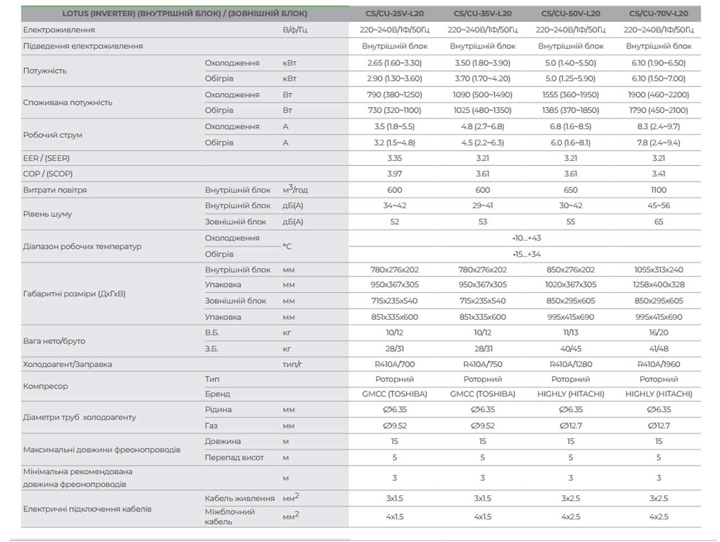The height and width of the screenshot is (542, 720).
Task: Click the EER value '3.35'
Action: click(x=394, y=158)
